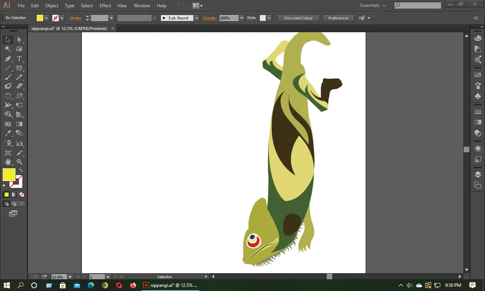This screenshot has width=485, height=291.
Task: Activate the Pencil tool
Action: tap(19, 77)
